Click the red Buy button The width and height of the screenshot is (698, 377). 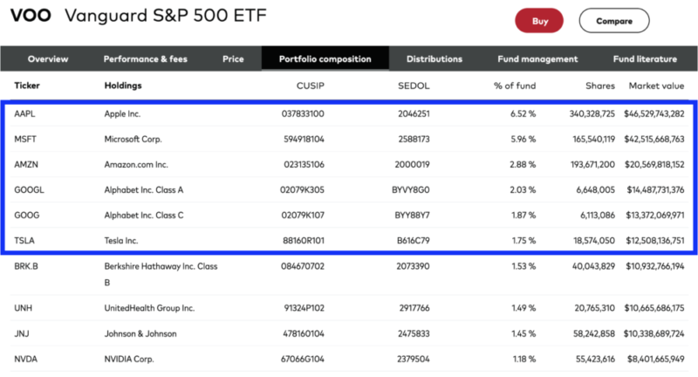[x=539, y=20]
